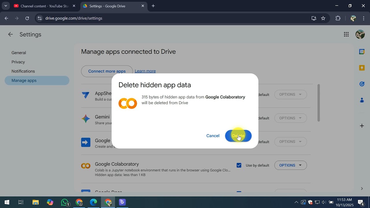Open the OPTIONS dropdown for Gemini
The image size is (370, 208).
pos(291,118)
